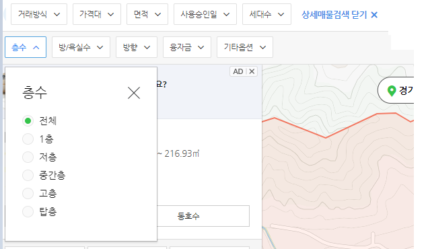The image size is (428, 249).
Task: Click the 상세매물검색 닫기 link
Action: [339, 15]
